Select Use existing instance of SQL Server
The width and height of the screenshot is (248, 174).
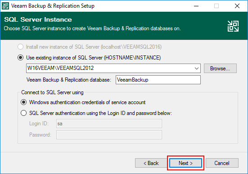tap(20, 58)
